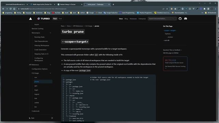This screenshot has height=123, width=219.
Task: Open Remote Caching sidebar page
Action: pos(37,29)
